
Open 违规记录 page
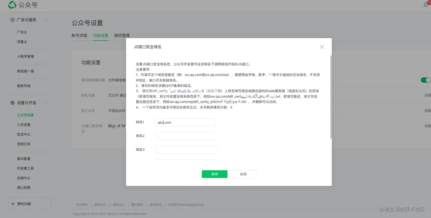coord(24,144)
